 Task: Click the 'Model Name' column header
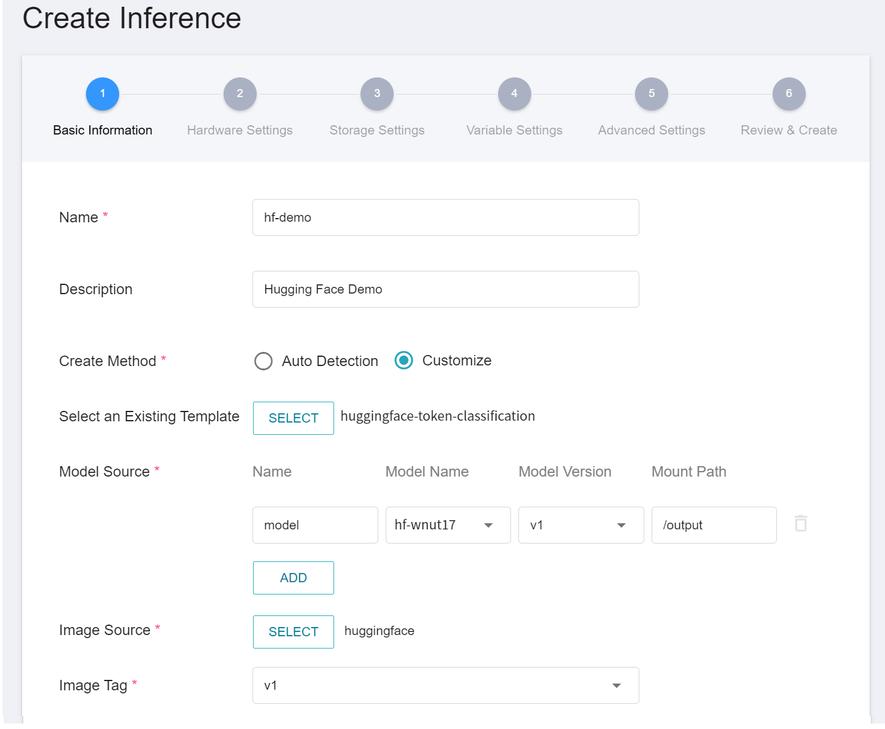pos(427,472)
